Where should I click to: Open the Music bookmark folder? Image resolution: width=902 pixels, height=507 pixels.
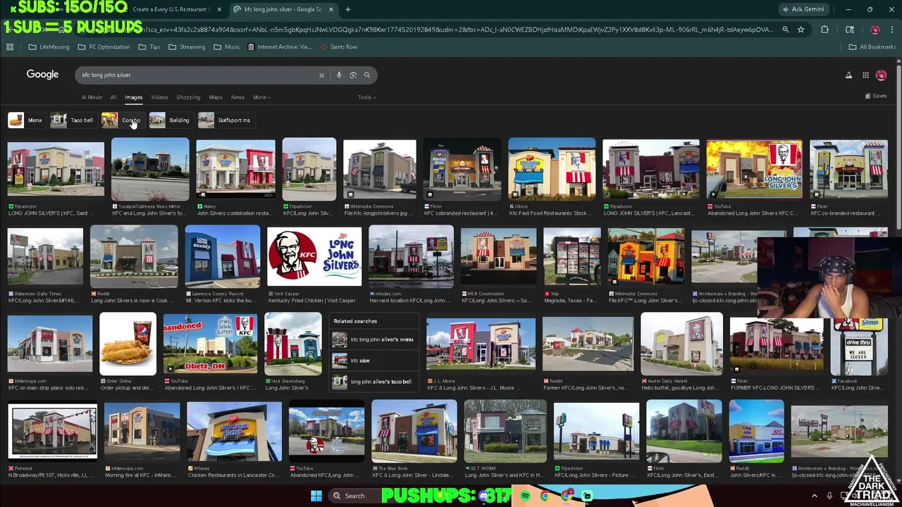click(226, 47)
